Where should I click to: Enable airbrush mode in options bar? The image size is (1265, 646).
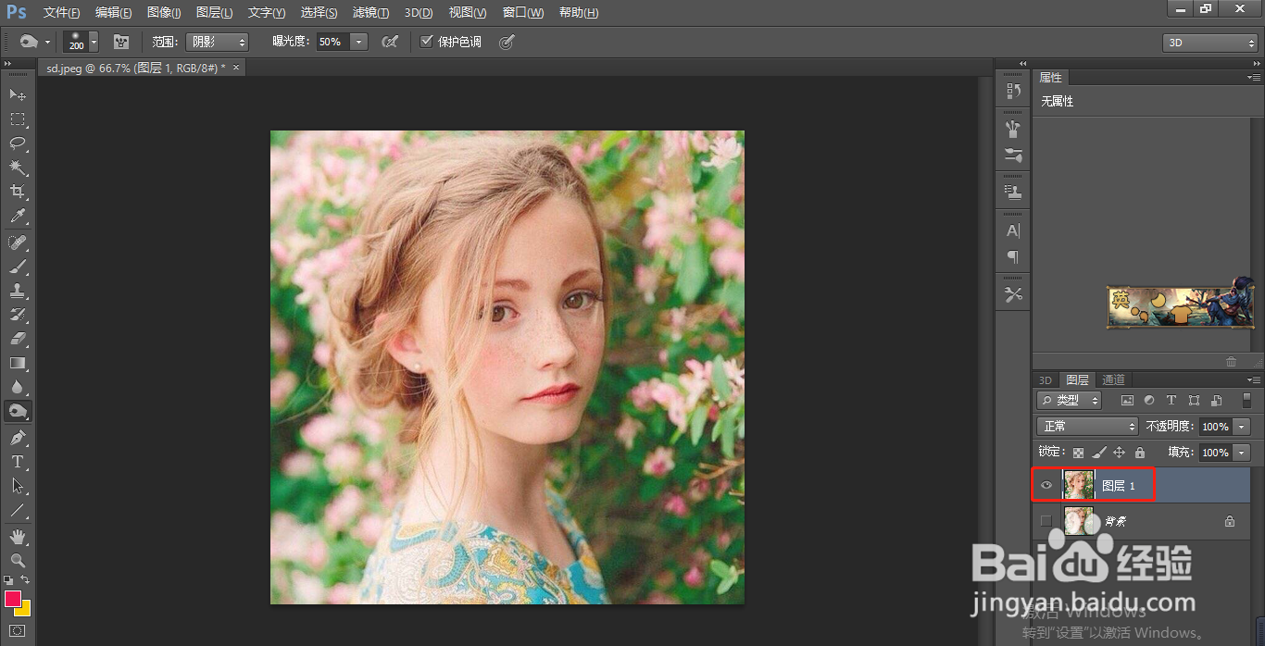390,42
